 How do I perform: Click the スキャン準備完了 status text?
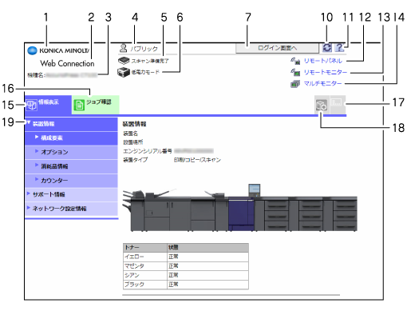coord(150,61)
